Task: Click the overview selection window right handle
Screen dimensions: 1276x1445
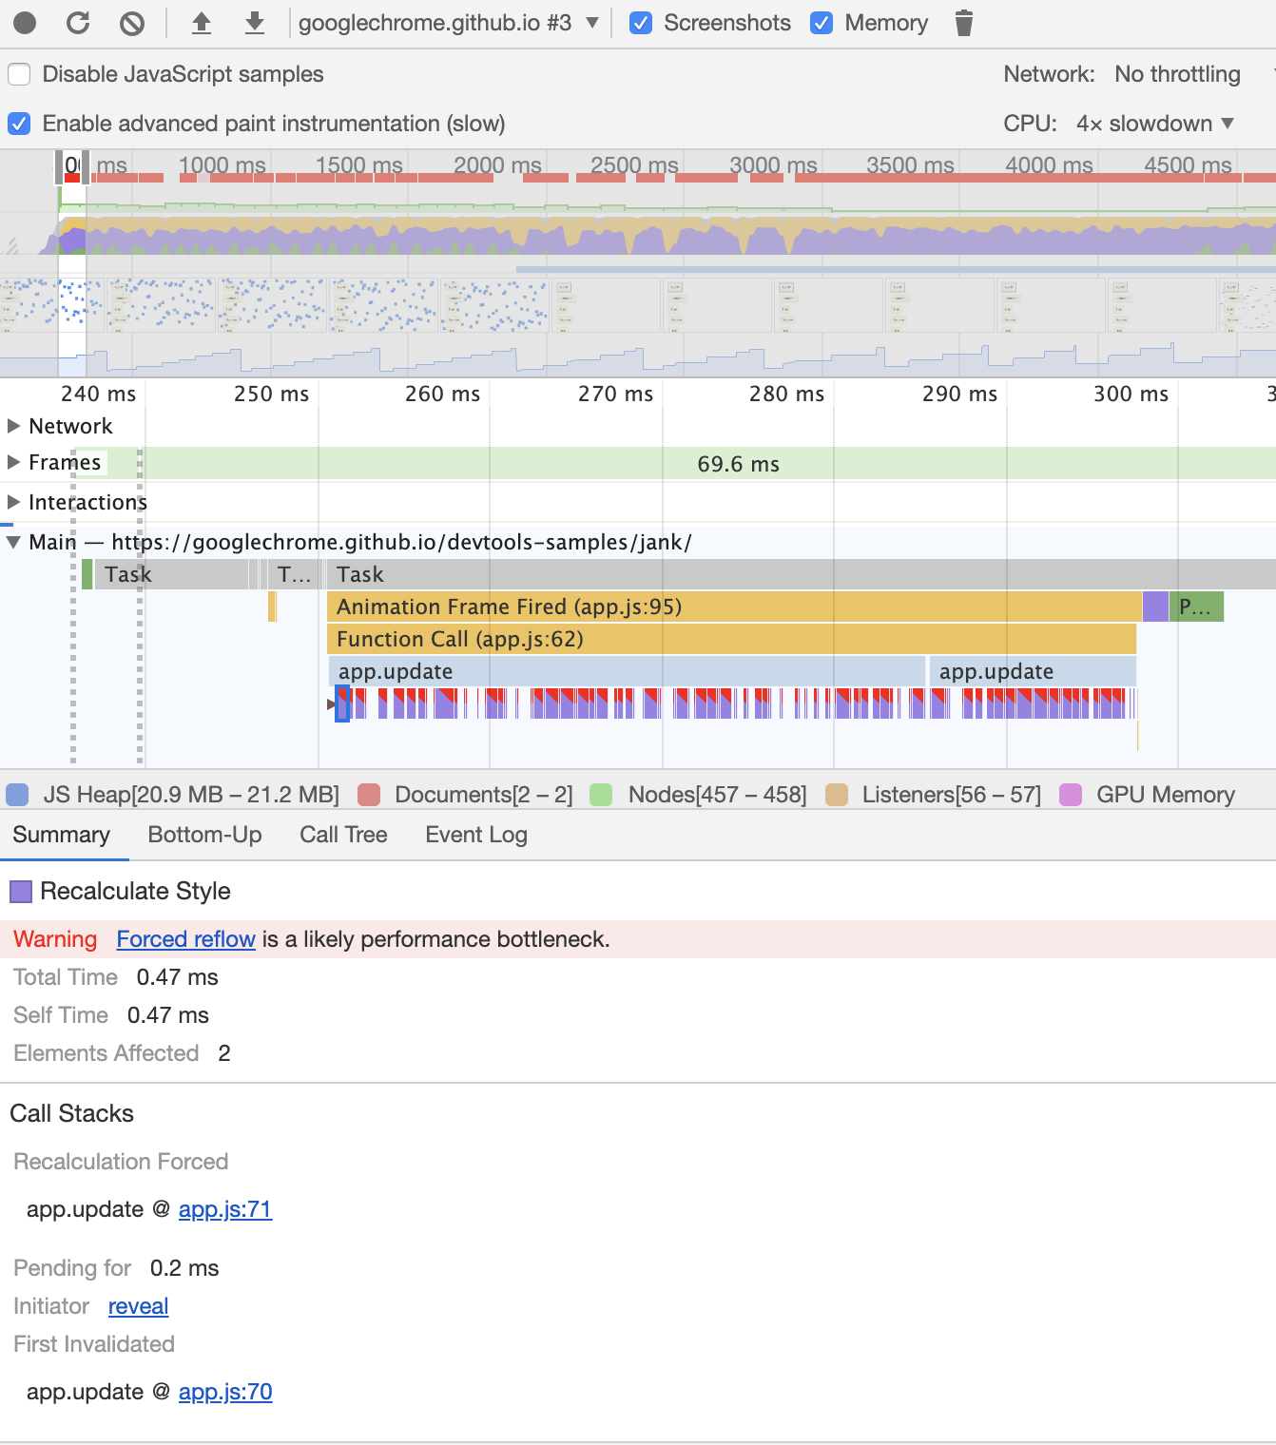Action: tap(86, 166)
